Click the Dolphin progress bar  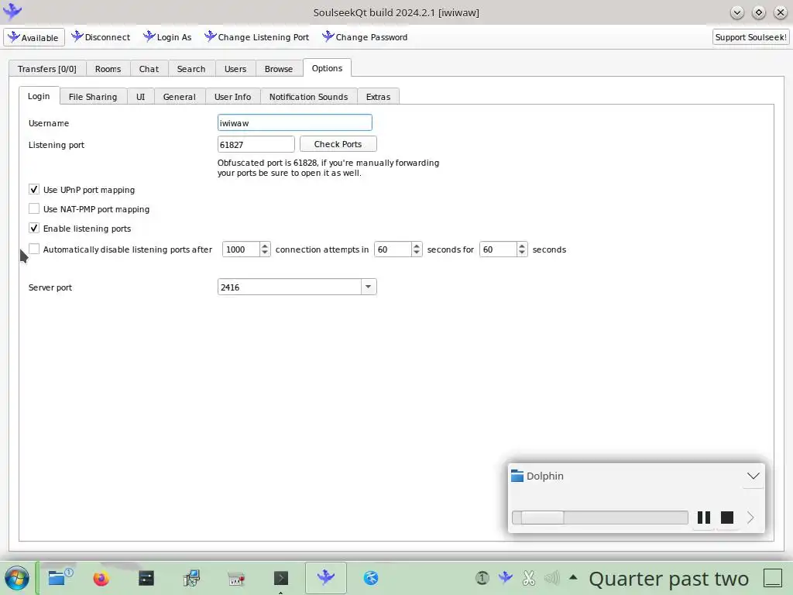tap(600, 517)
